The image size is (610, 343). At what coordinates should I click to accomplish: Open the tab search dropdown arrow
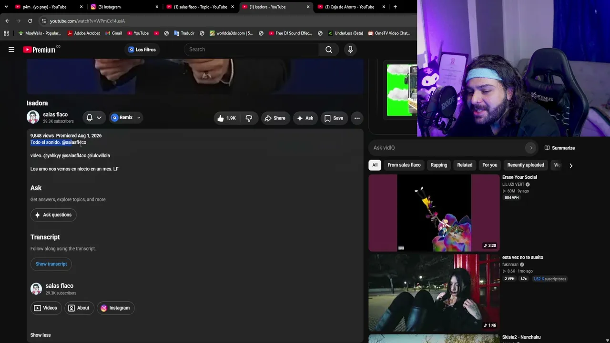[x=6, y=7]
